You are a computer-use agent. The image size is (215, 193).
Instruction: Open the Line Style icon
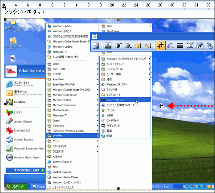pos(180,46)
